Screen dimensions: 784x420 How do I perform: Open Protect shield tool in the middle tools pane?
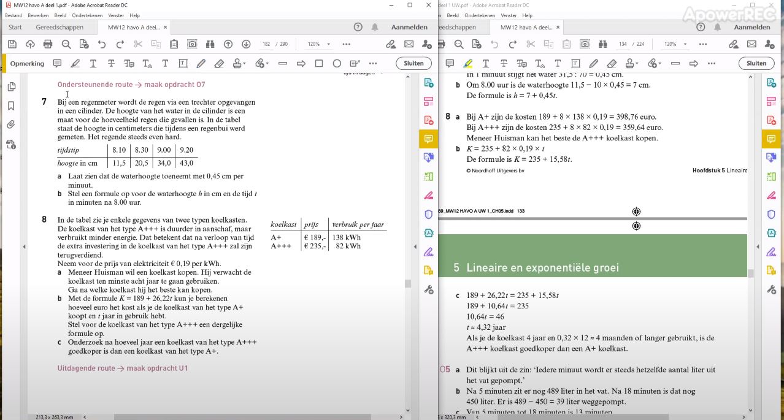point(429,214)
